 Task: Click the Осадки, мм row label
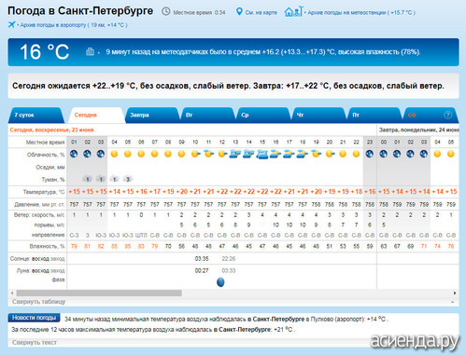50,167
